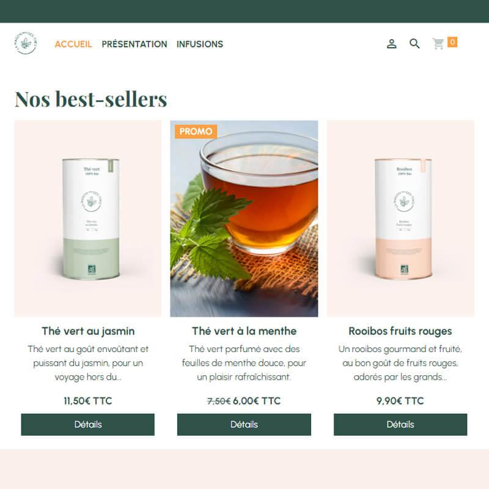Click Détails for Thé vert au jasmin
The image size is (489, 489).
coord(88,424)
